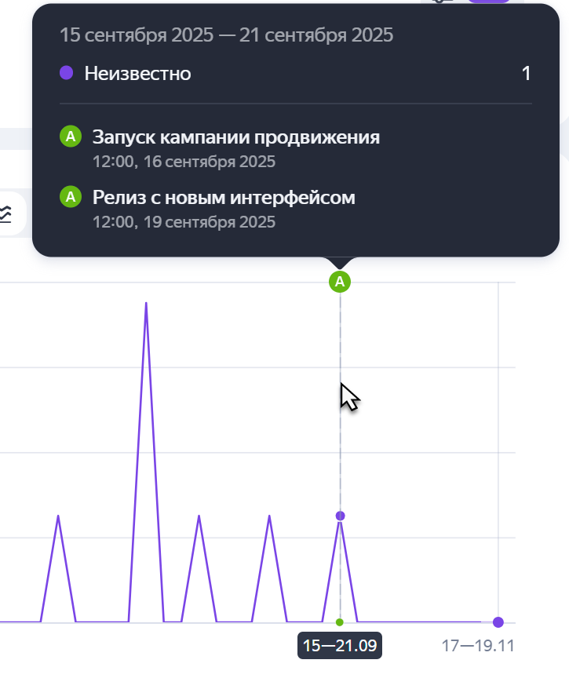Click the purple end point of the chart line
This screenshot has height=678, width=569.
498,622
